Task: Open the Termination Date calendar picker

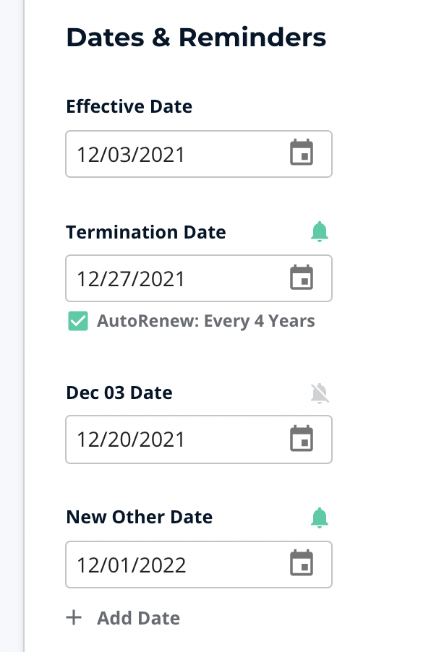Action: 302,277
